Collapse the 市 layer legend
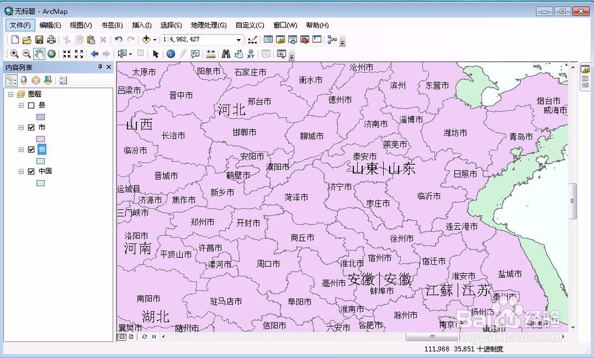Screen dimensions: 594x358 pos(21,127)
